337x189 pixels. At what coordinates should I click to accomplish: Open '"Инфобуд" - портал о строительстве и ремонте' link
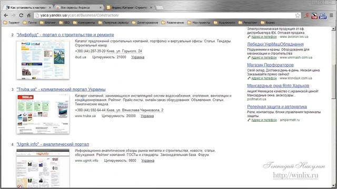click(65, 35)
